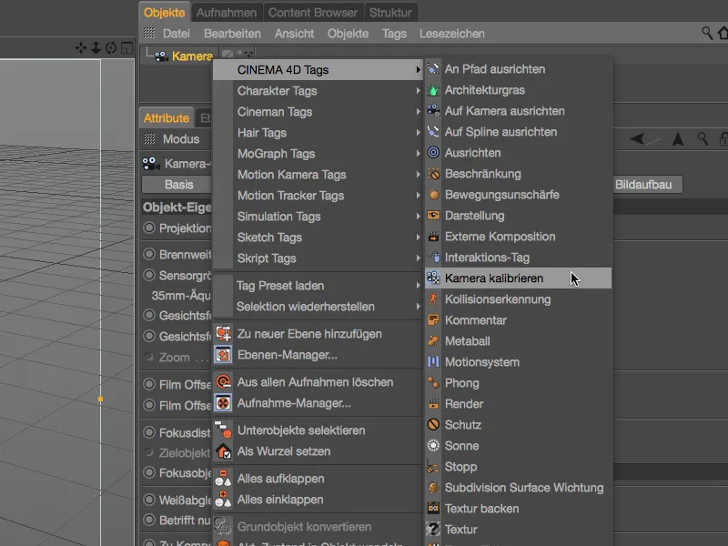Click the Motionsystem tag icon

pos(435,362)
